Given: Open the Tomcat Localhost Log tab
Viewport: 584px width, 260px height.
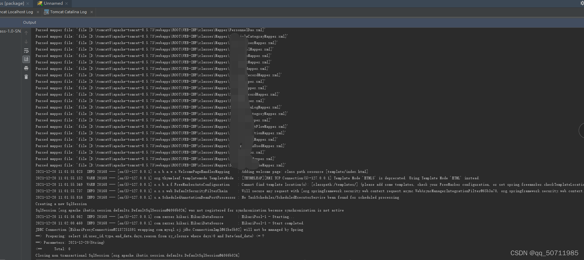Looking at the screenshot, I should pyautogui.click(x=17, y=12).
